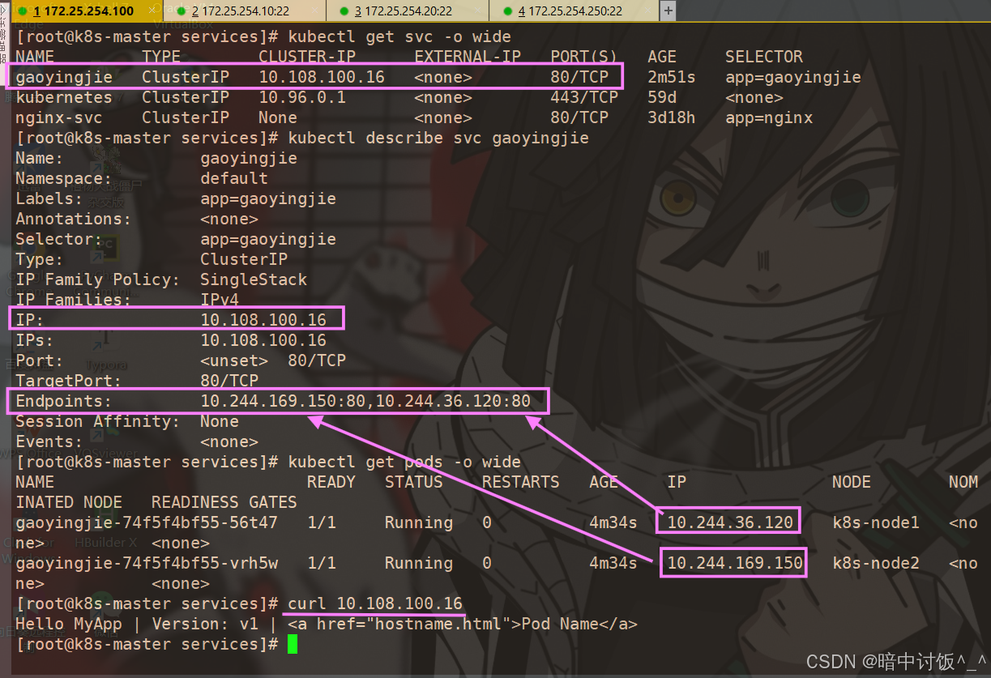This screenshot has width=991, height=678.
Task: Expand the collapsed sidebar panel at left edge
Action: coord(5,11)
